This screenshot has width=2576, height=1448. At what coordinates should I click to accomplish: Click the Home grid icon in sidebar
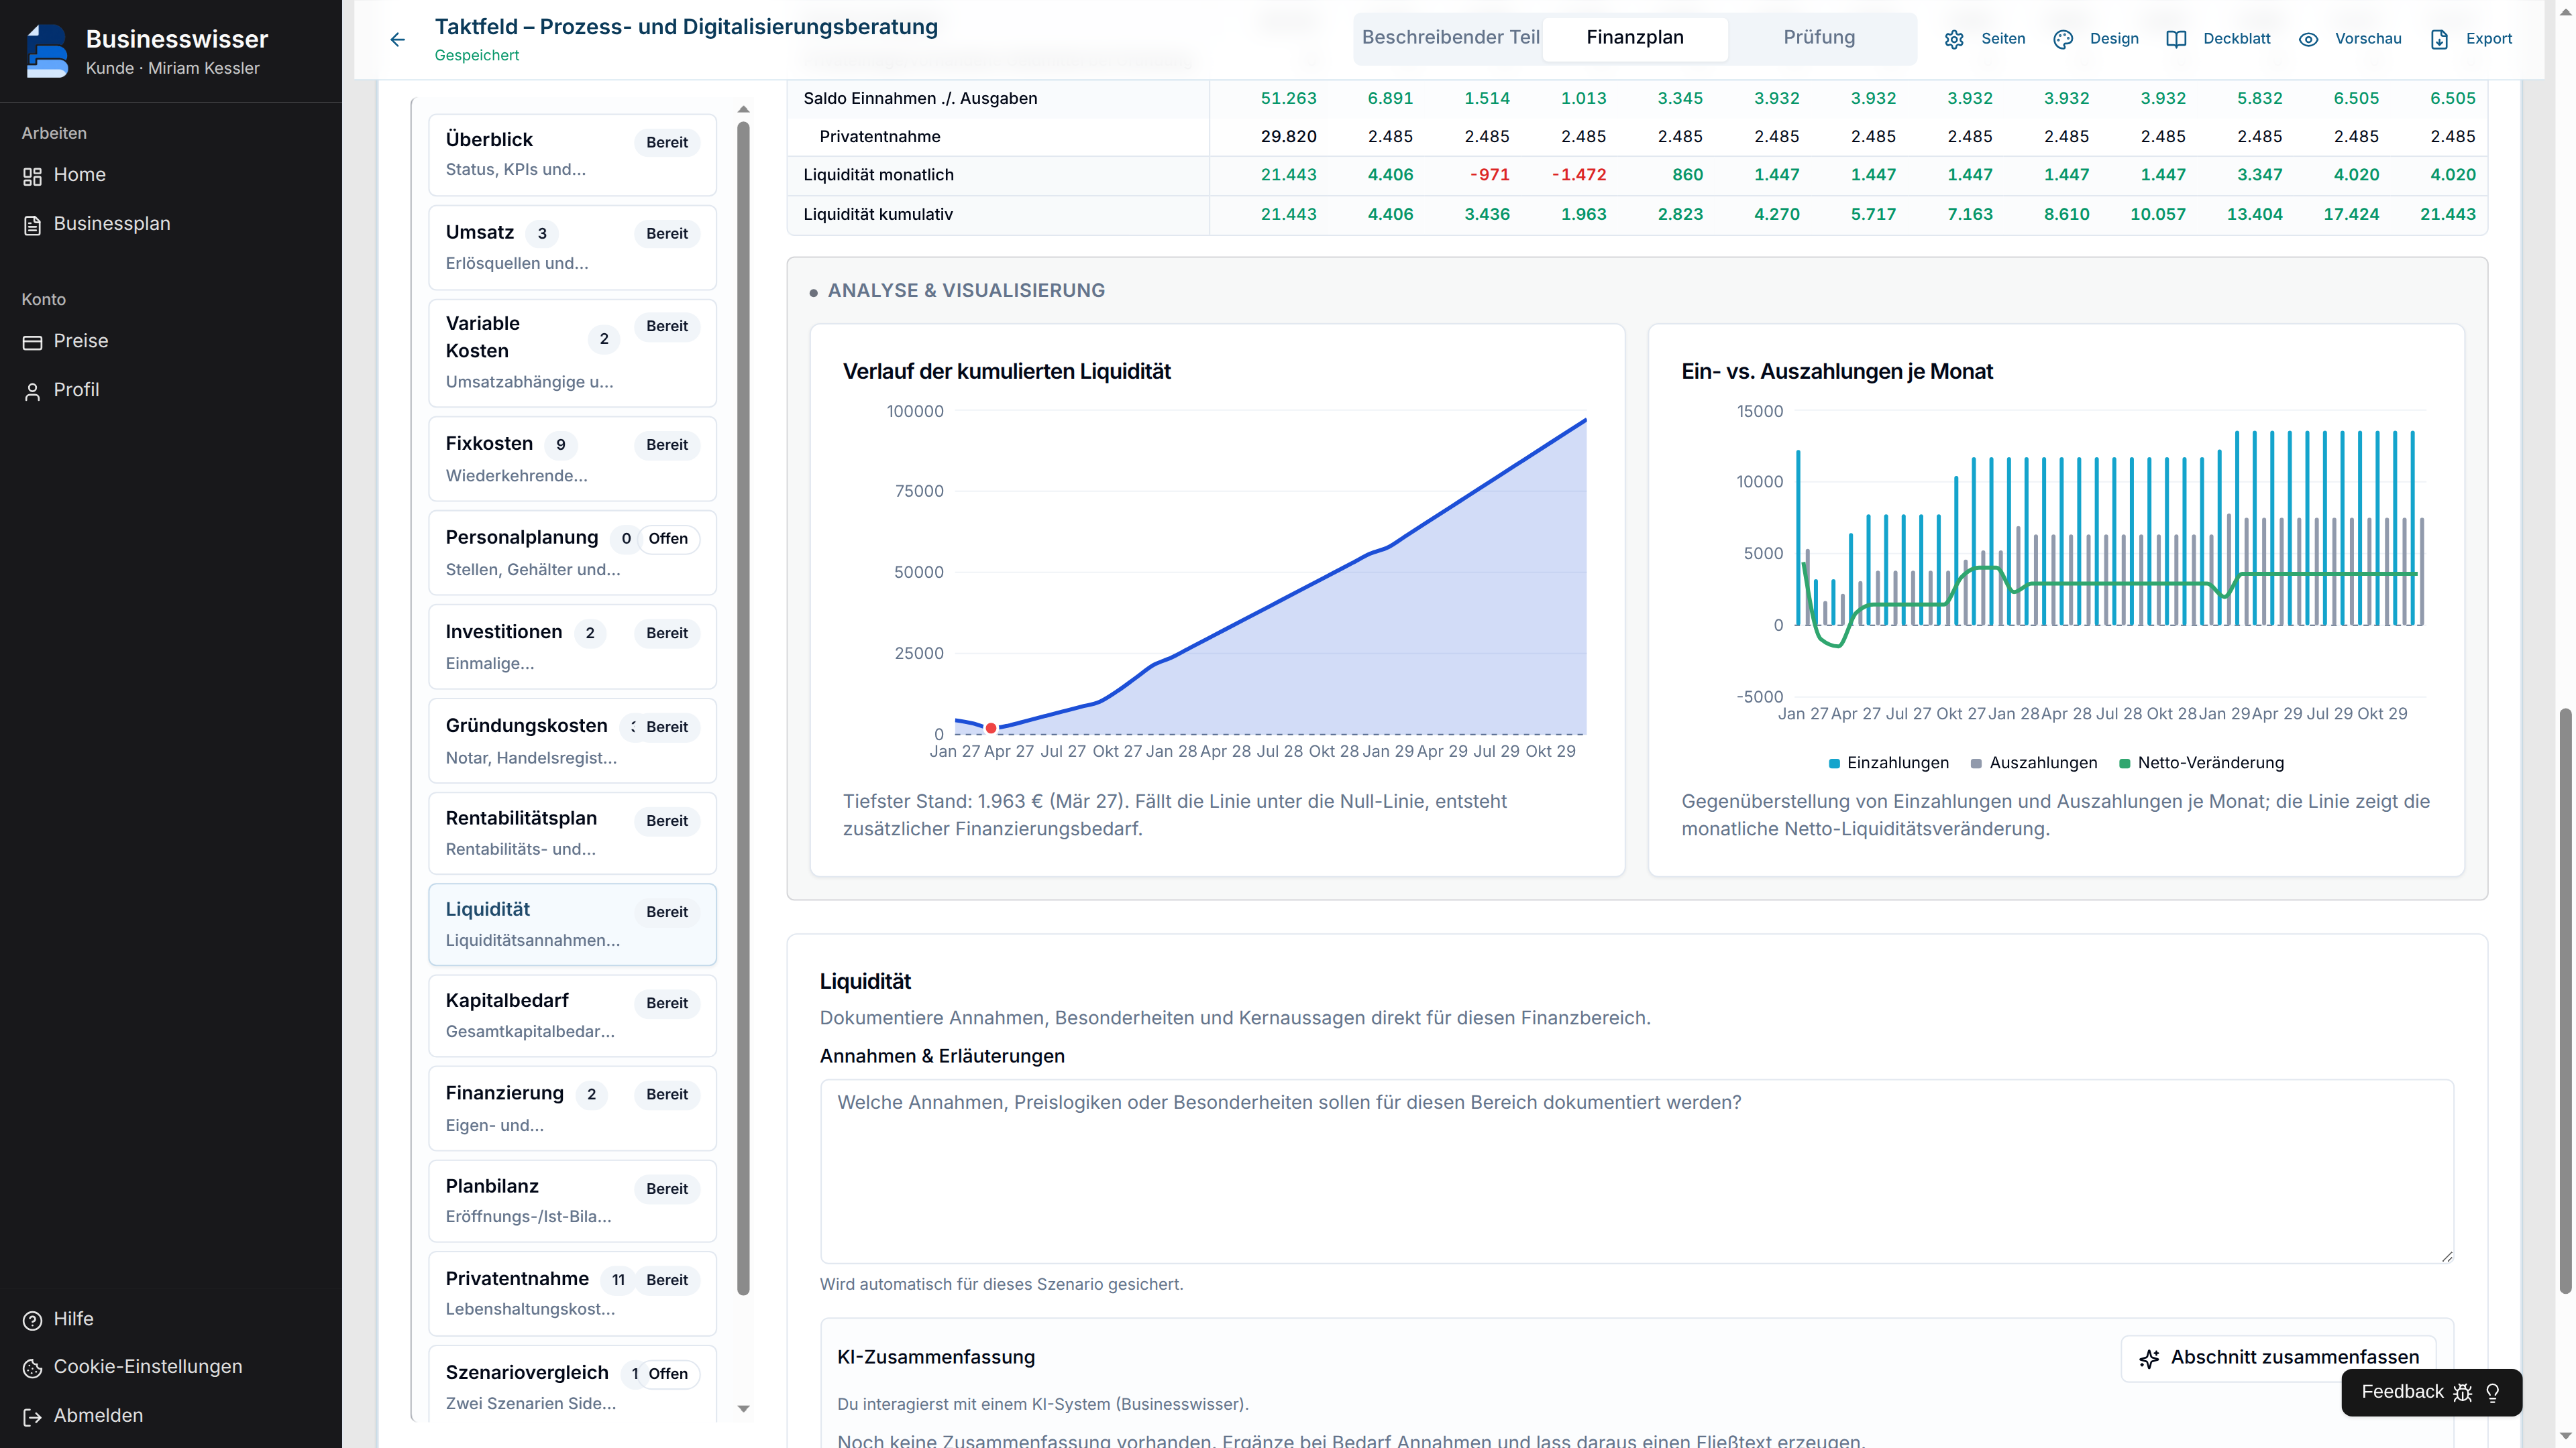tap(32, 176)
